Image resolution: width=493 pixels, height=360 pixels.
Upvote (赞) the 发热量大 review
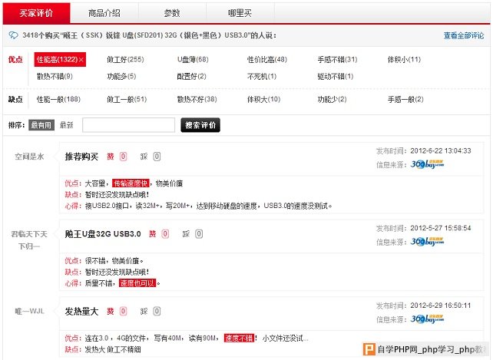tap(111, 311)
